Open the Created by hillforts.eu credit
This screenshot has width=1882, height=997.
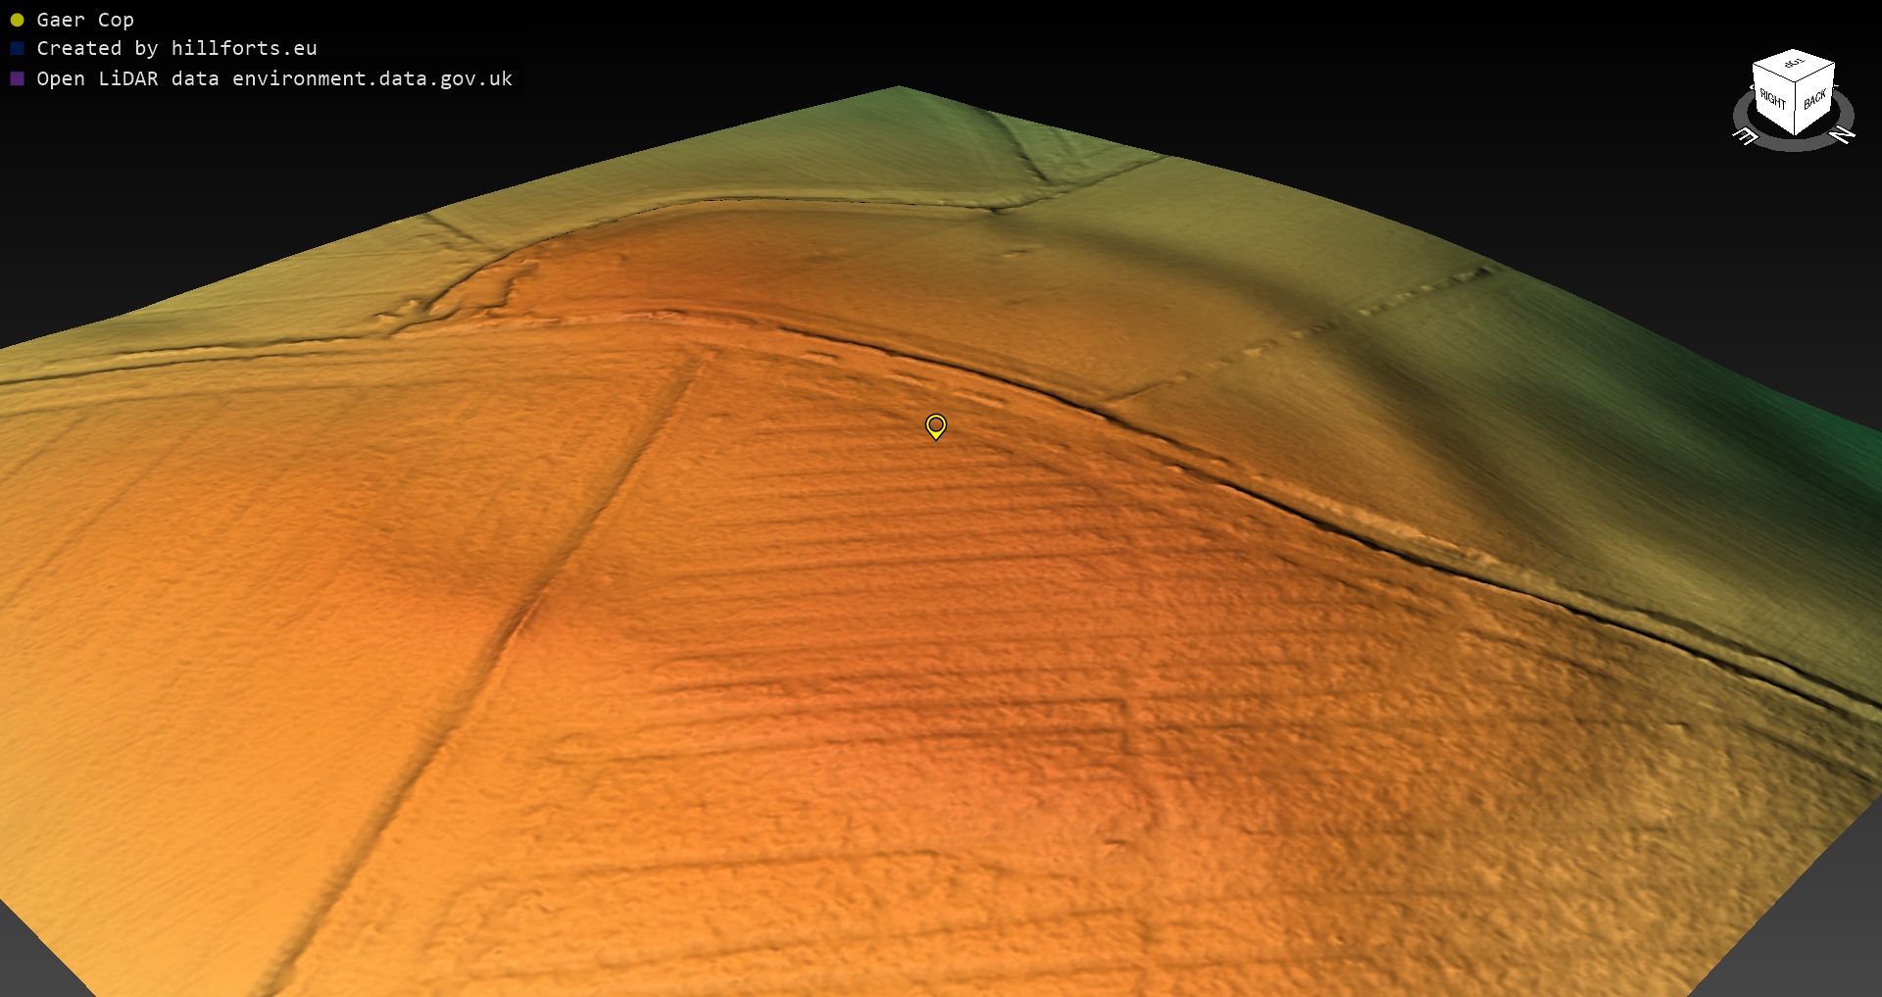(176, 48)
